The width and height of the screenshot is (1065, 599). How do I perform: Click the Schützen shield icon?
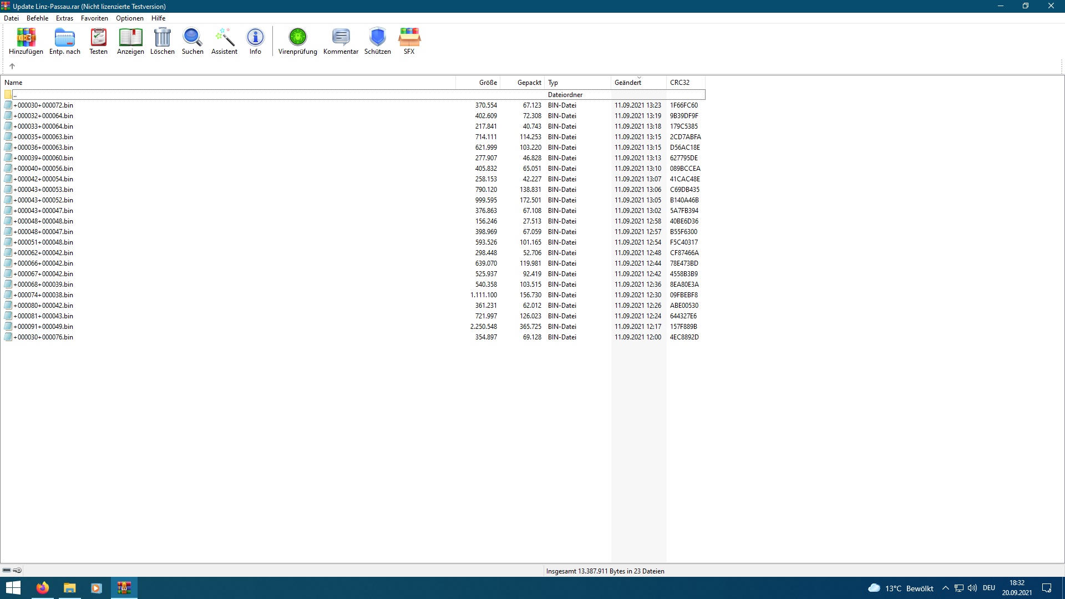click(378, 41)
